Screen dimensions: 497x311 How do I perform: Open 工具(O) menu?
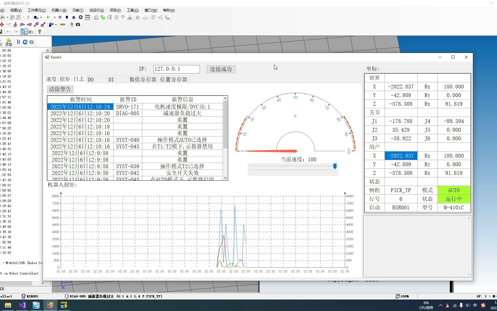[x=133, y=10]
